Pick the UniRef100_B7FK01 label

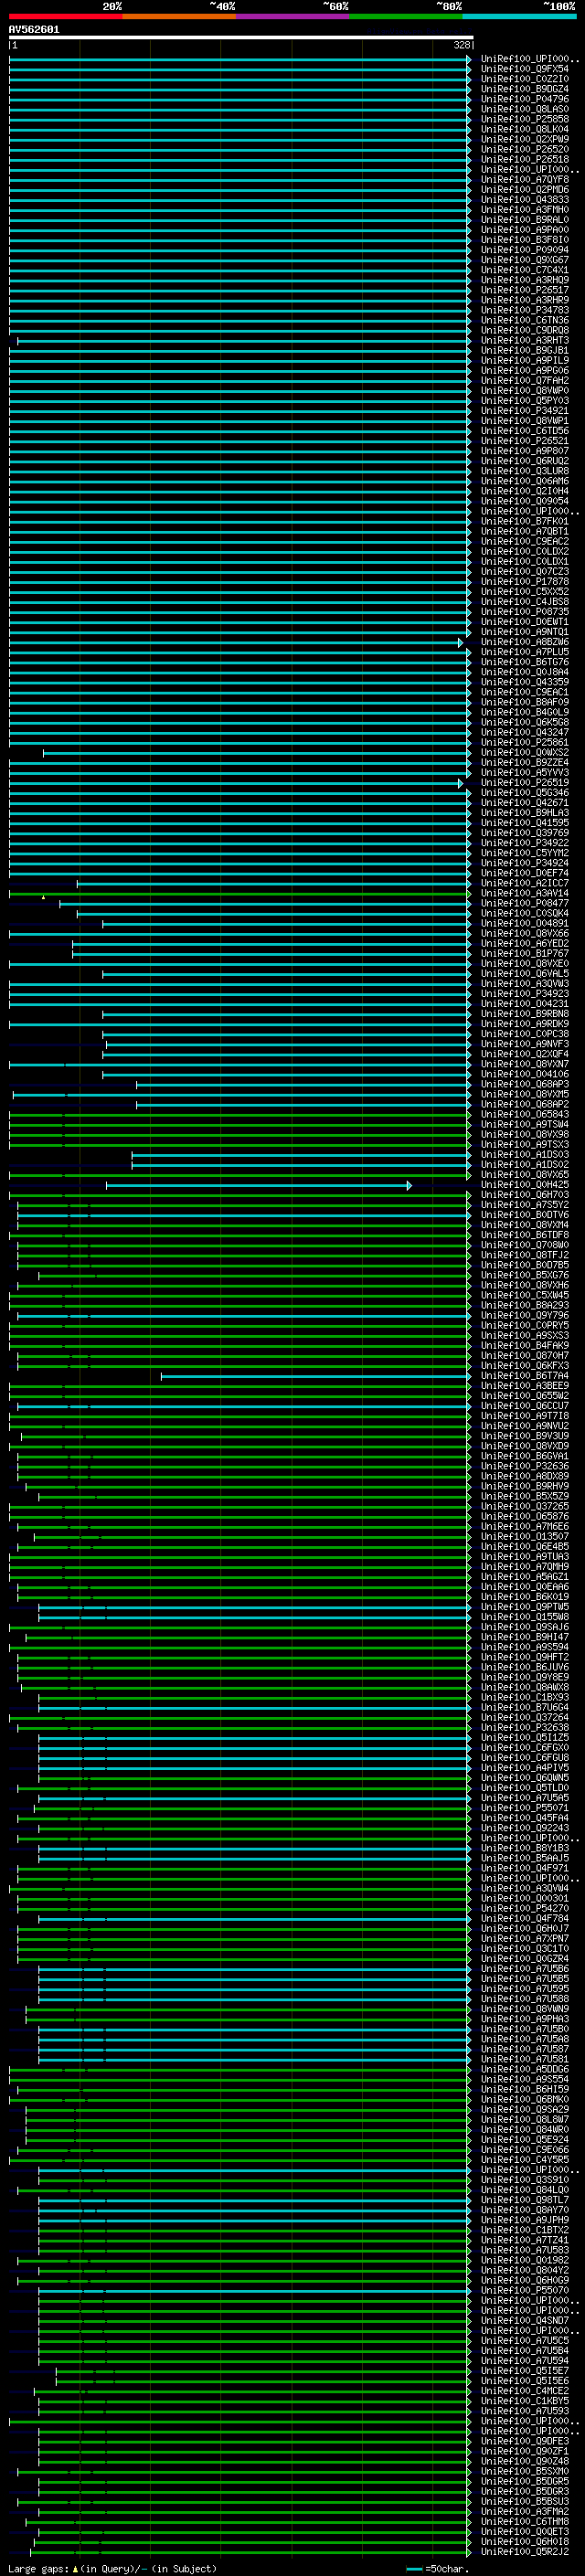point(525,522)
